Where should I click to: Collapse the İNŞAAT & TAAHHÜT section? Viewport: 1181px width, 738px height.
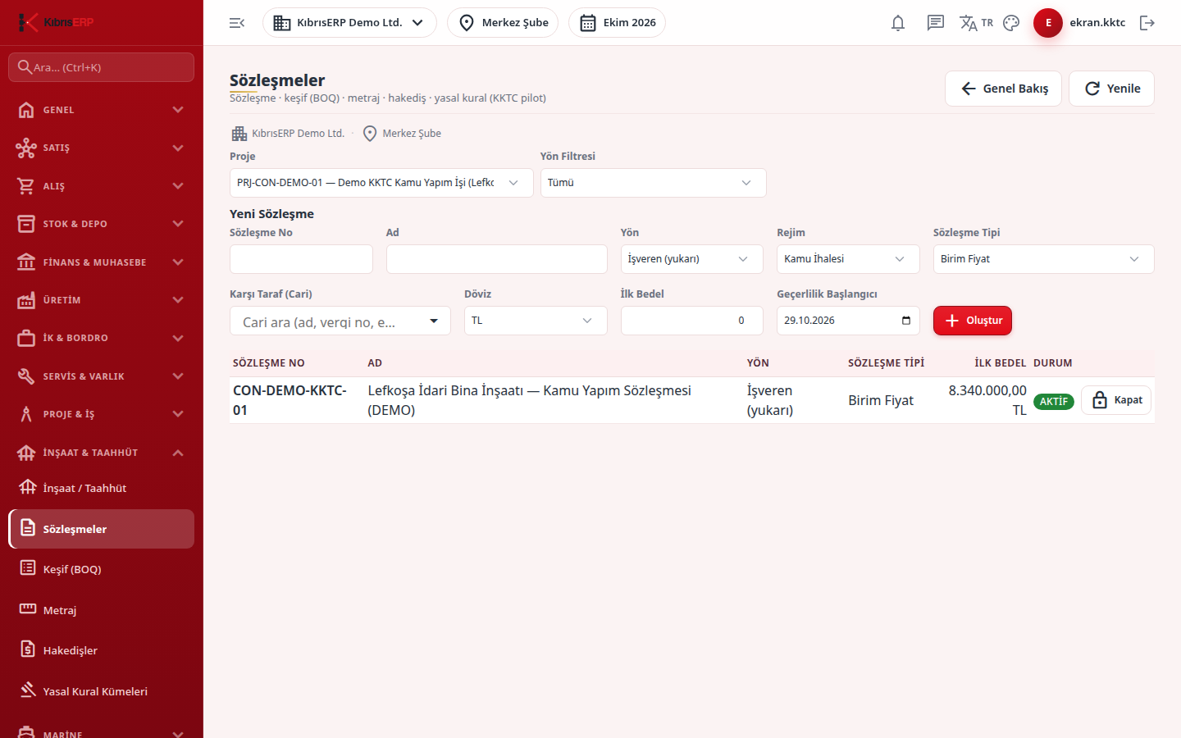(x=102, y=453)
